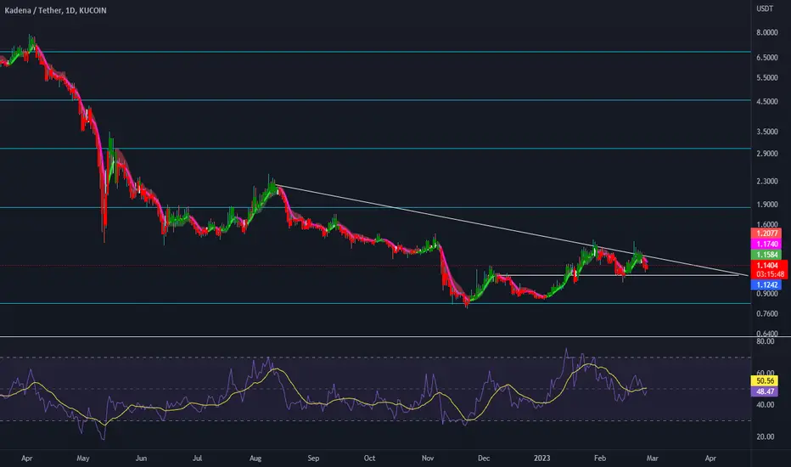Click the Nov label on time axis

tap(427, 459)
